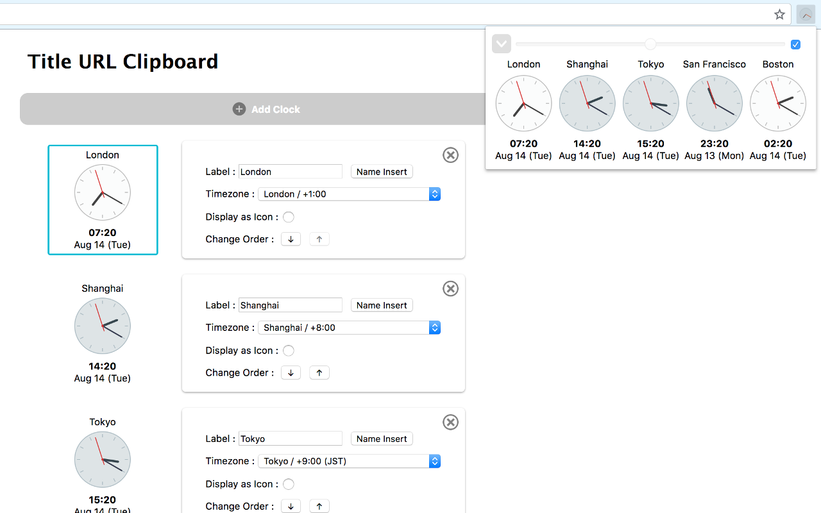Select the London clock thumbnail in settings list
This screenshot has height=513, width=821.
pyautogui.click(x=103, y=200)
